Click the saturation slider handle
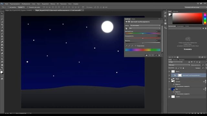Image resolution: width=207 pixels, height=116 pixels. pyautogui.click(x=143, y=38)
